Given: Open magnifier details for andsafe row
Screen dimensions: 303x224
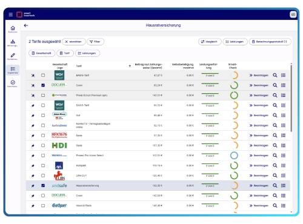Looking at the screenshot, I should click(x=275, y=185).
